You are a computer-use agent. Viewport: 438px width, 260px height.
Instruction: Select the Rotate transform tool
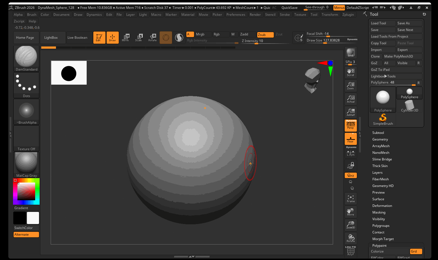[x=153, y=38]
